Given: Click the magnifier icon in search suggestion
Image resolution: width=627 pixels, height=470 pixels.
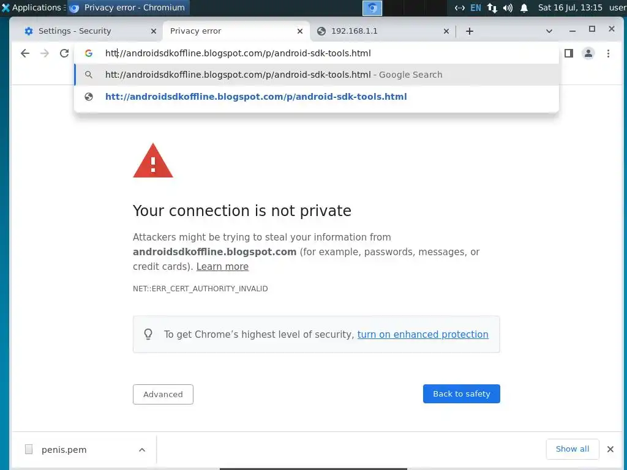Looking at the screenshot, I should click(89, 75).
